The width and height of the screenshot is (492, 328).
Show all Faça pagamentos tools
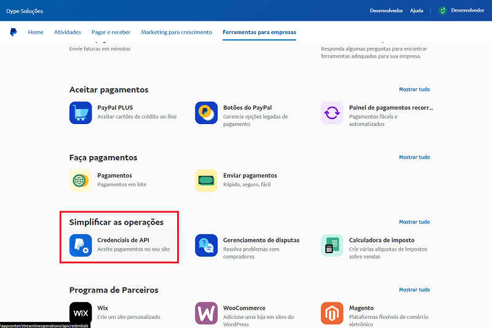pos(414,157)
